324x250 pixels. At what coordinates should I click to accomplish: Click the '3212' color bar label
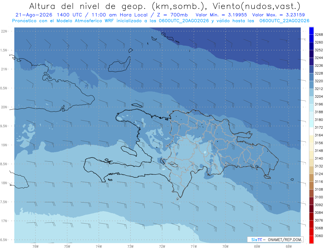(319, 89)
